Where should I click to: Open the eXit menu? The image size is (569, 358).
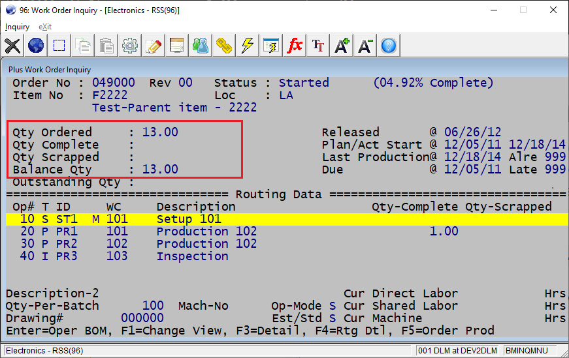tap(45, 27)
